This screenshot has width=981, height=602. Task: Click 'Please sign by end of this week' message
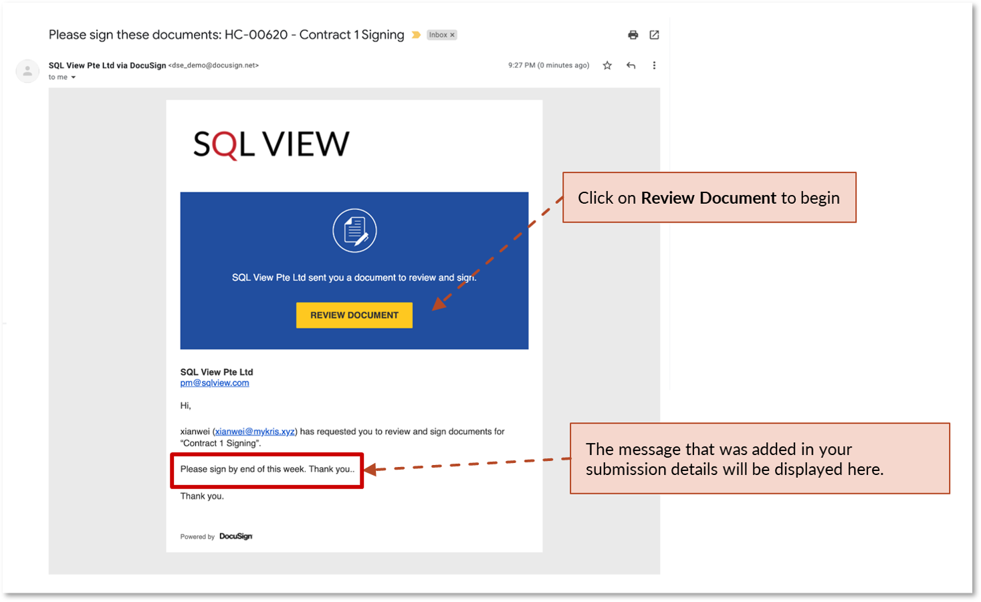pyautogui.click(x=267, y=469)
